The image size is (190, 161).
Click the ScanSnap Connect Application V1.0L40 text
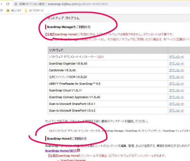(75, 97)
